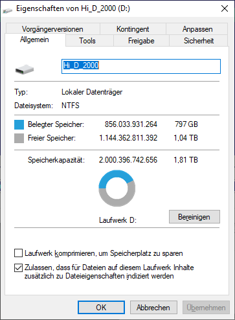Open the Vorgängerversionen tab

pos(52,29)
